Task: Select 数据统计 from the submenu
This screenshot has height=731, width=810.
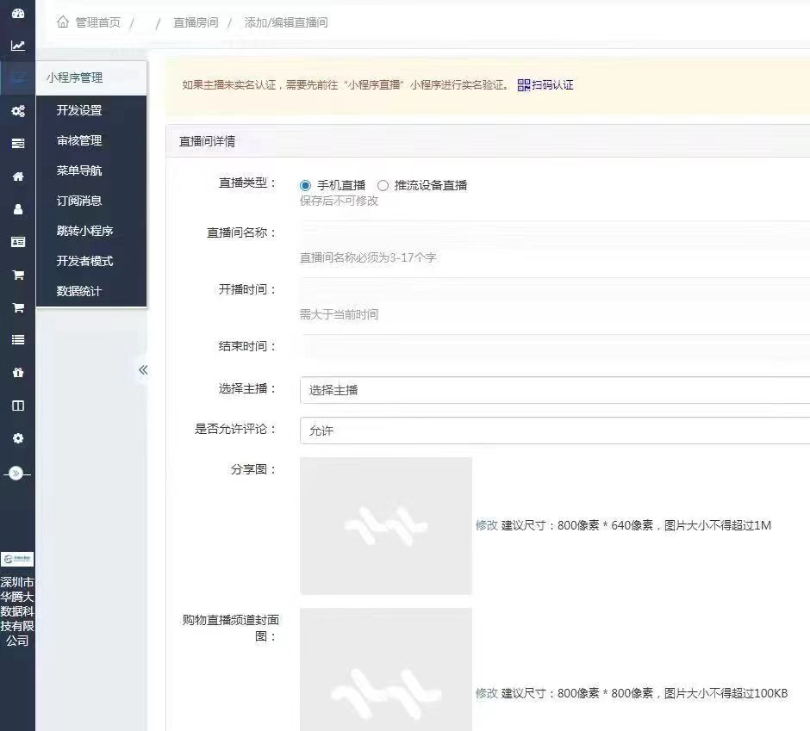Action: pos(79,291)
